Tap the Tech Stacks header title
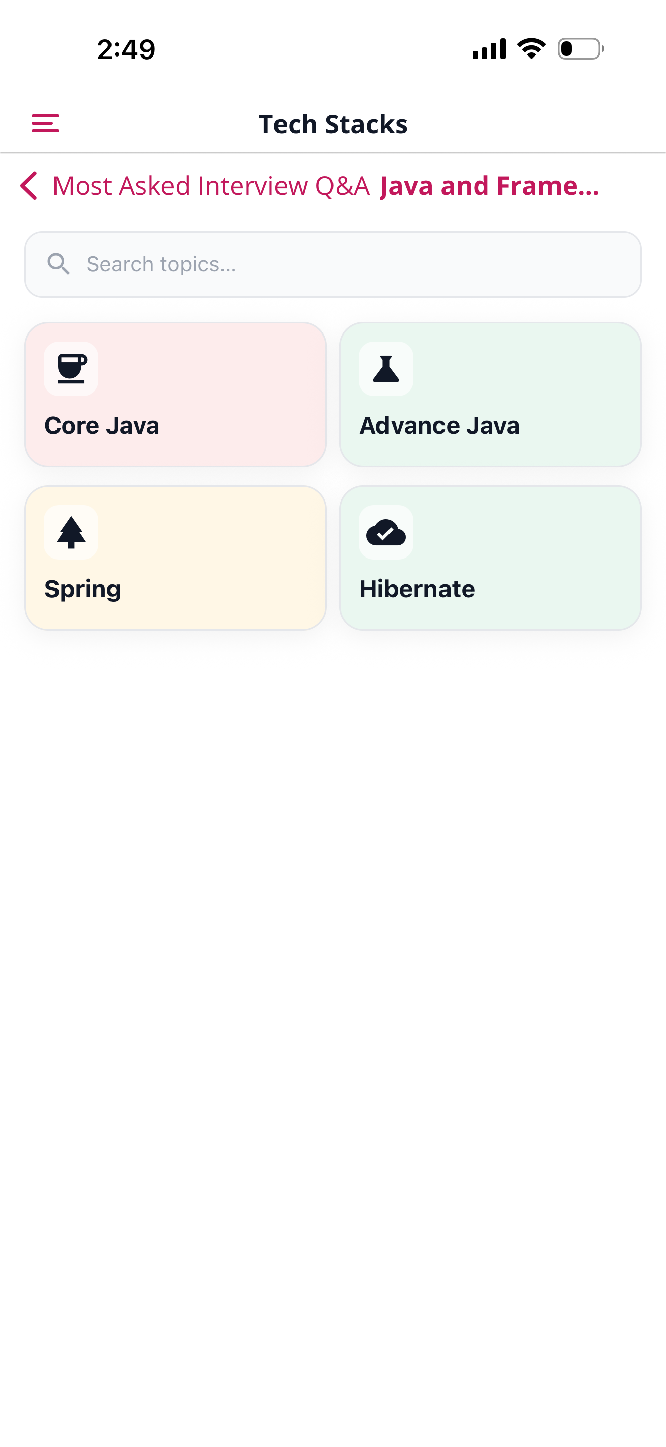 [x=333, y=124]
